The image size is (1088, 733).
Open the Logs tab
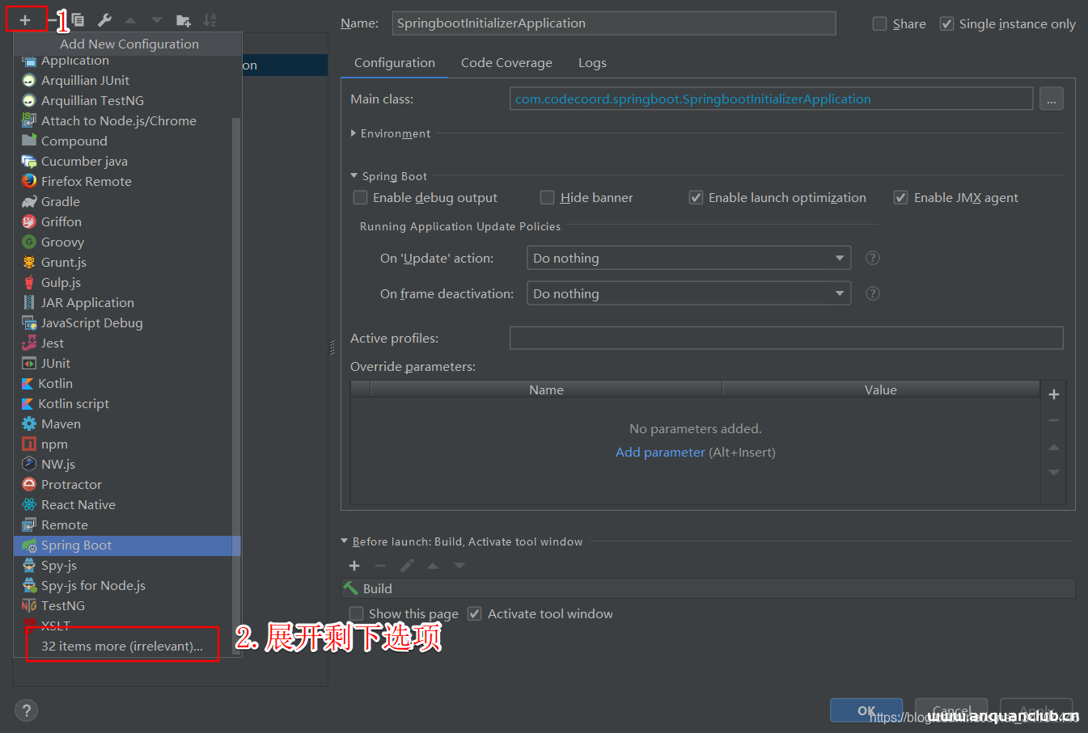pyautogui.click(x=592, y=62)
